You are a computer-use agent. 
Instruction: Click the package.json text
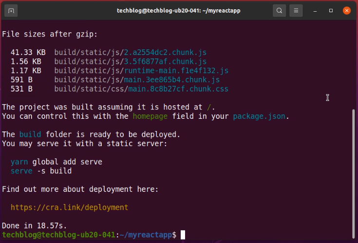coord(261,116)
